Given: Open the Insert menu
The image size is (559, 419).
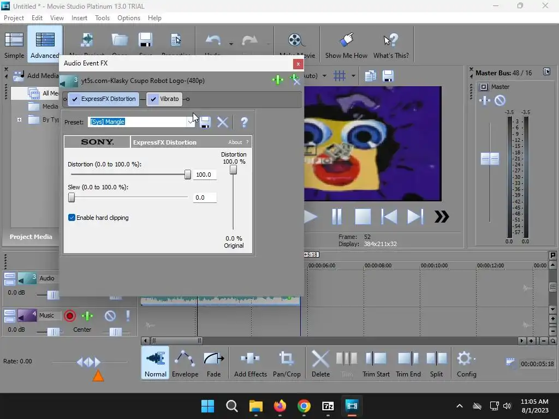Looking at the screenshot, I should 79,18.
